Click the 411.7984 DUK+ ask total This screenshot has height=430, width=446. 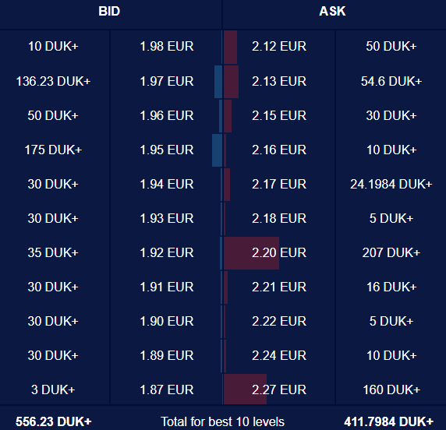(x=388, y=421)
